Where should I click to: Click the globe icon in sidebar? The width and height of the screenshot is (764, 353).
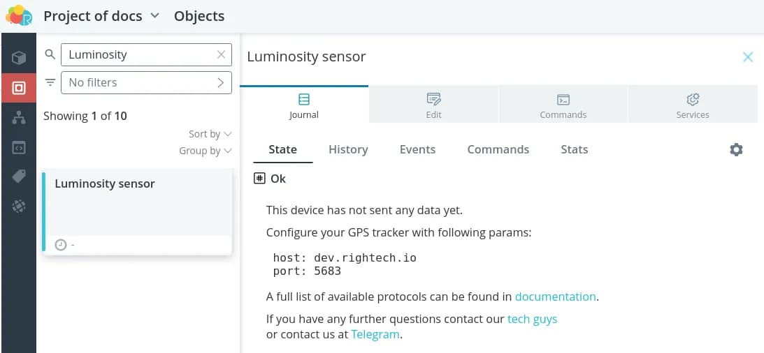click(19, 206)
